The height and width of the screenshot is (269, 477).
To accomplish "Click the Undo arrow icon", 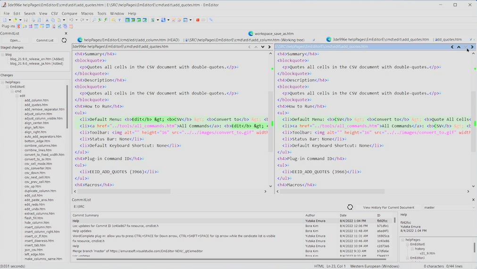I will [x=71, y=20].
